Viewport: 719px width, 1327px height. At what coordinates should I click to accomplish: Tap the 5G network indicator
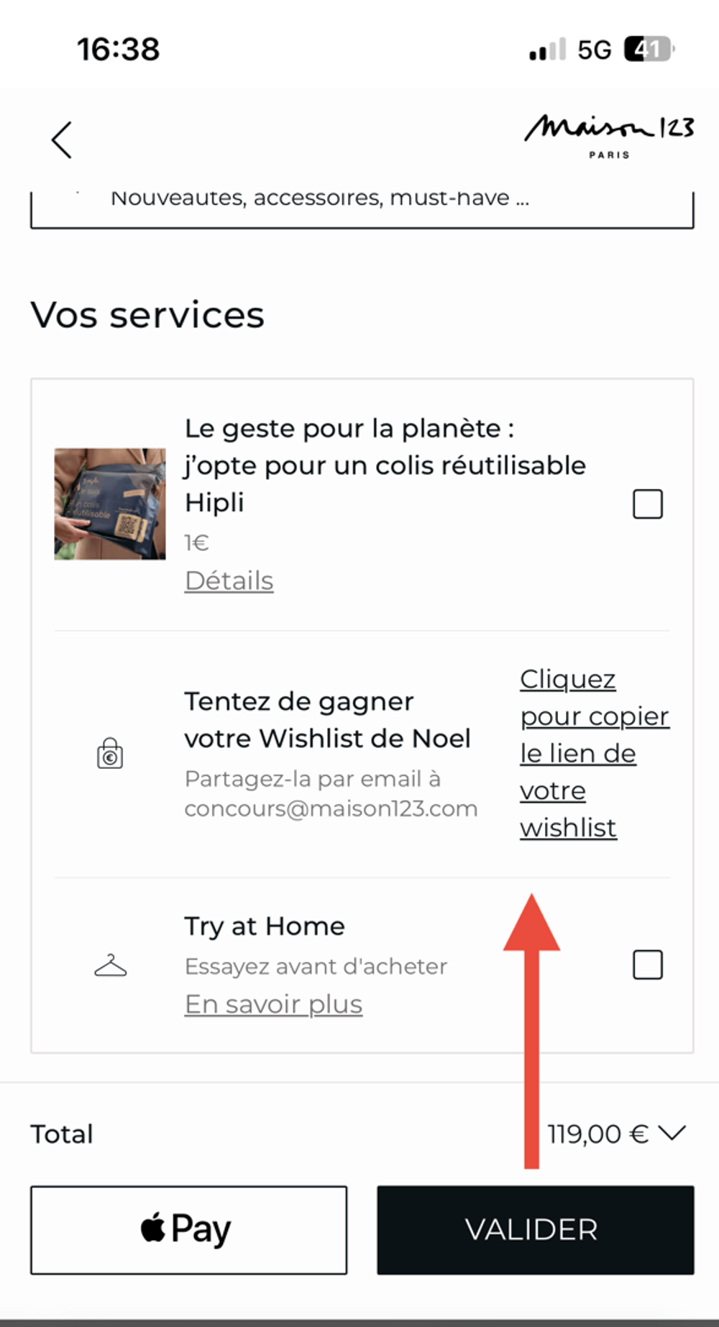click(594, 50)
